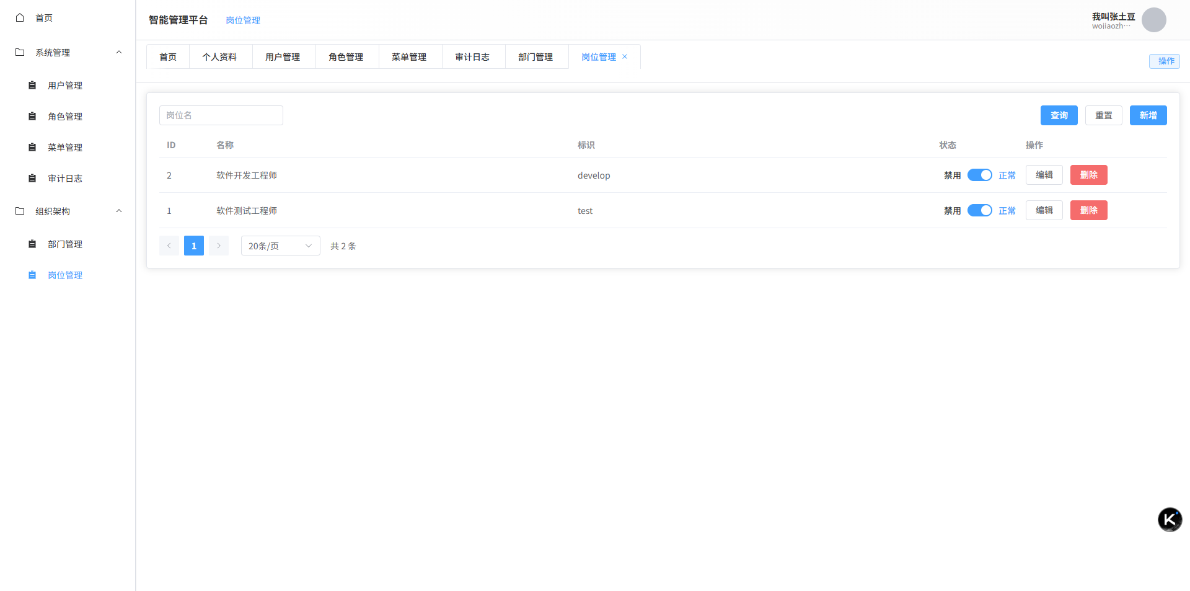The width and height of the screenshot is (1190, 591).
Task: Click the 标识 column header
Action: point(586,144)
